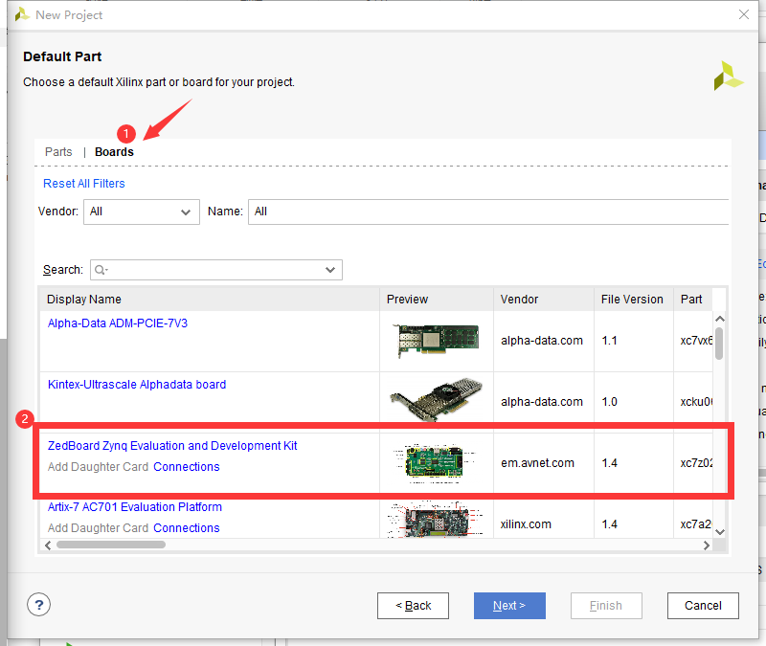Click the scroll down arrow of board list

coord(720,532)
